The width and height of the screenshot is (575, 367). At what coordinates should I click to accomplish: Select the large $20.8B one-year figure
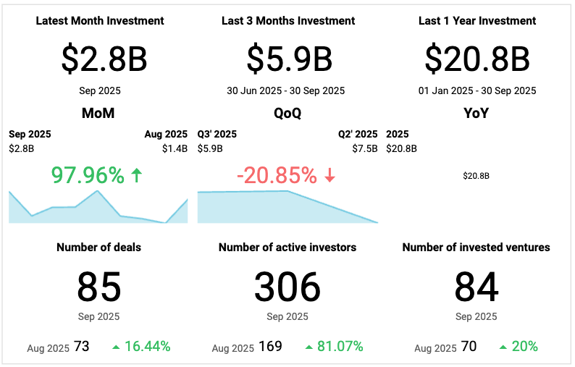point(477,59)
